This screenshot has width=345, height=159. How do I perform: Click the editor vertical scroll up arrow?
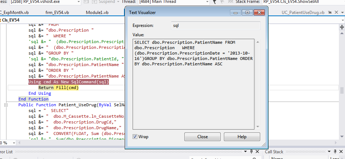342,33
